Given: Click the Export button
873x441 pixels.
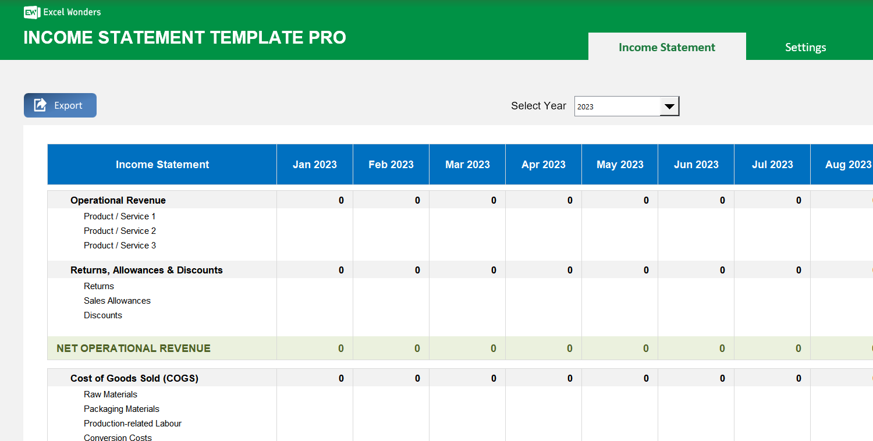Looking at the screenshot, I should 60,105.
